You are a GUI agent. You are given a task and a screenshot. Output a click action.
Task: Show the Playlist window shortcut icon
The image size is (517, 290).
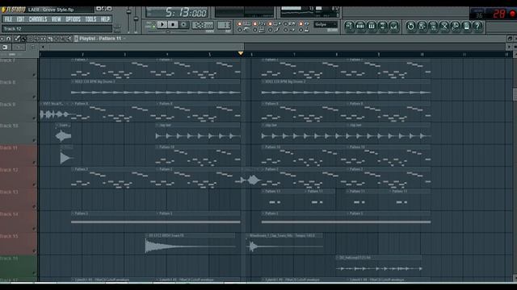click(x=349, y=26)
